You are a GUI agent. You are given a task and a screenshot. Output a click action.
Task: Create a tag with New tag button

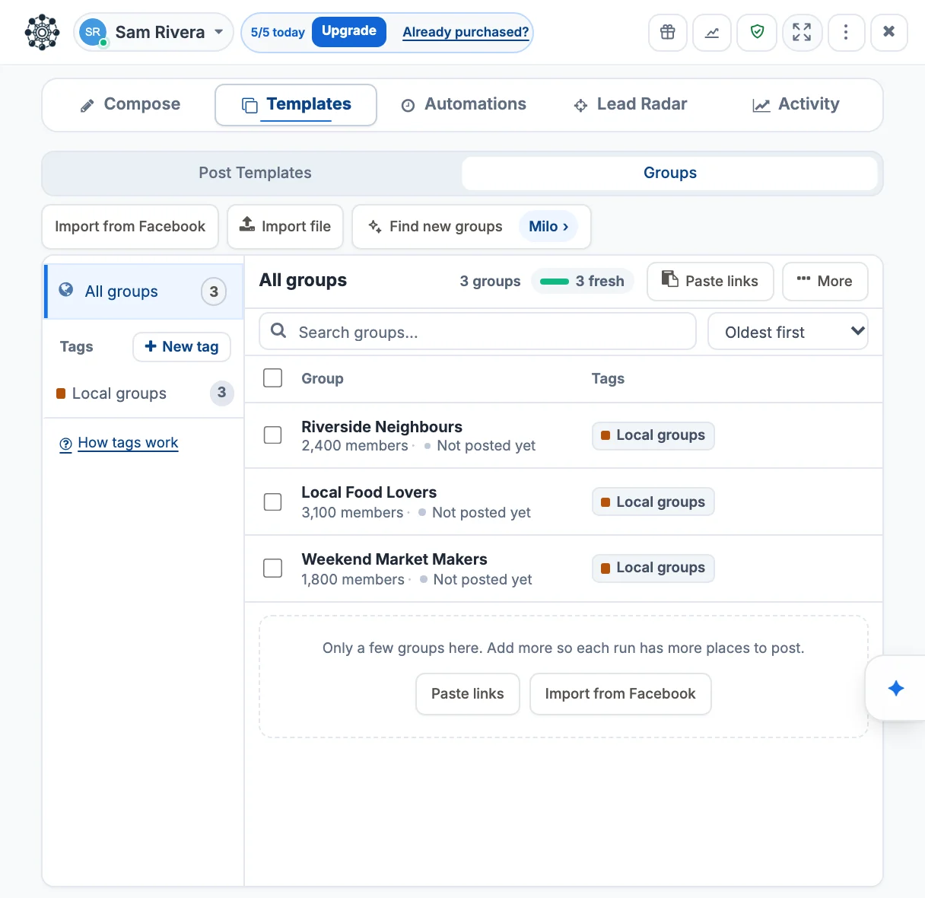[x=182, y=346]
